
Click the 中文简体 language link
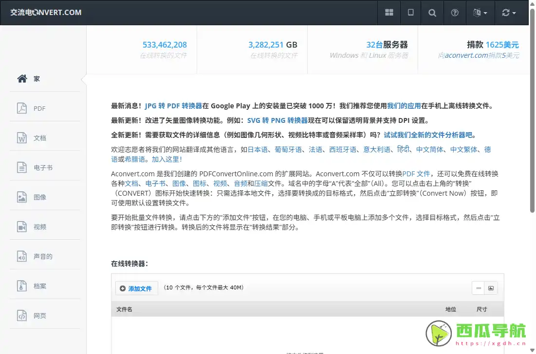point(429,150)
